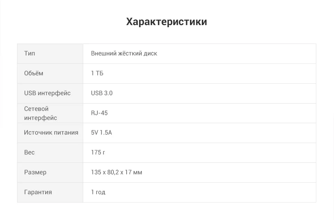Image resolution: width=334 pixels, height=220 pixels.
Task: Select the Размер label cell
Action: (50, 173)
